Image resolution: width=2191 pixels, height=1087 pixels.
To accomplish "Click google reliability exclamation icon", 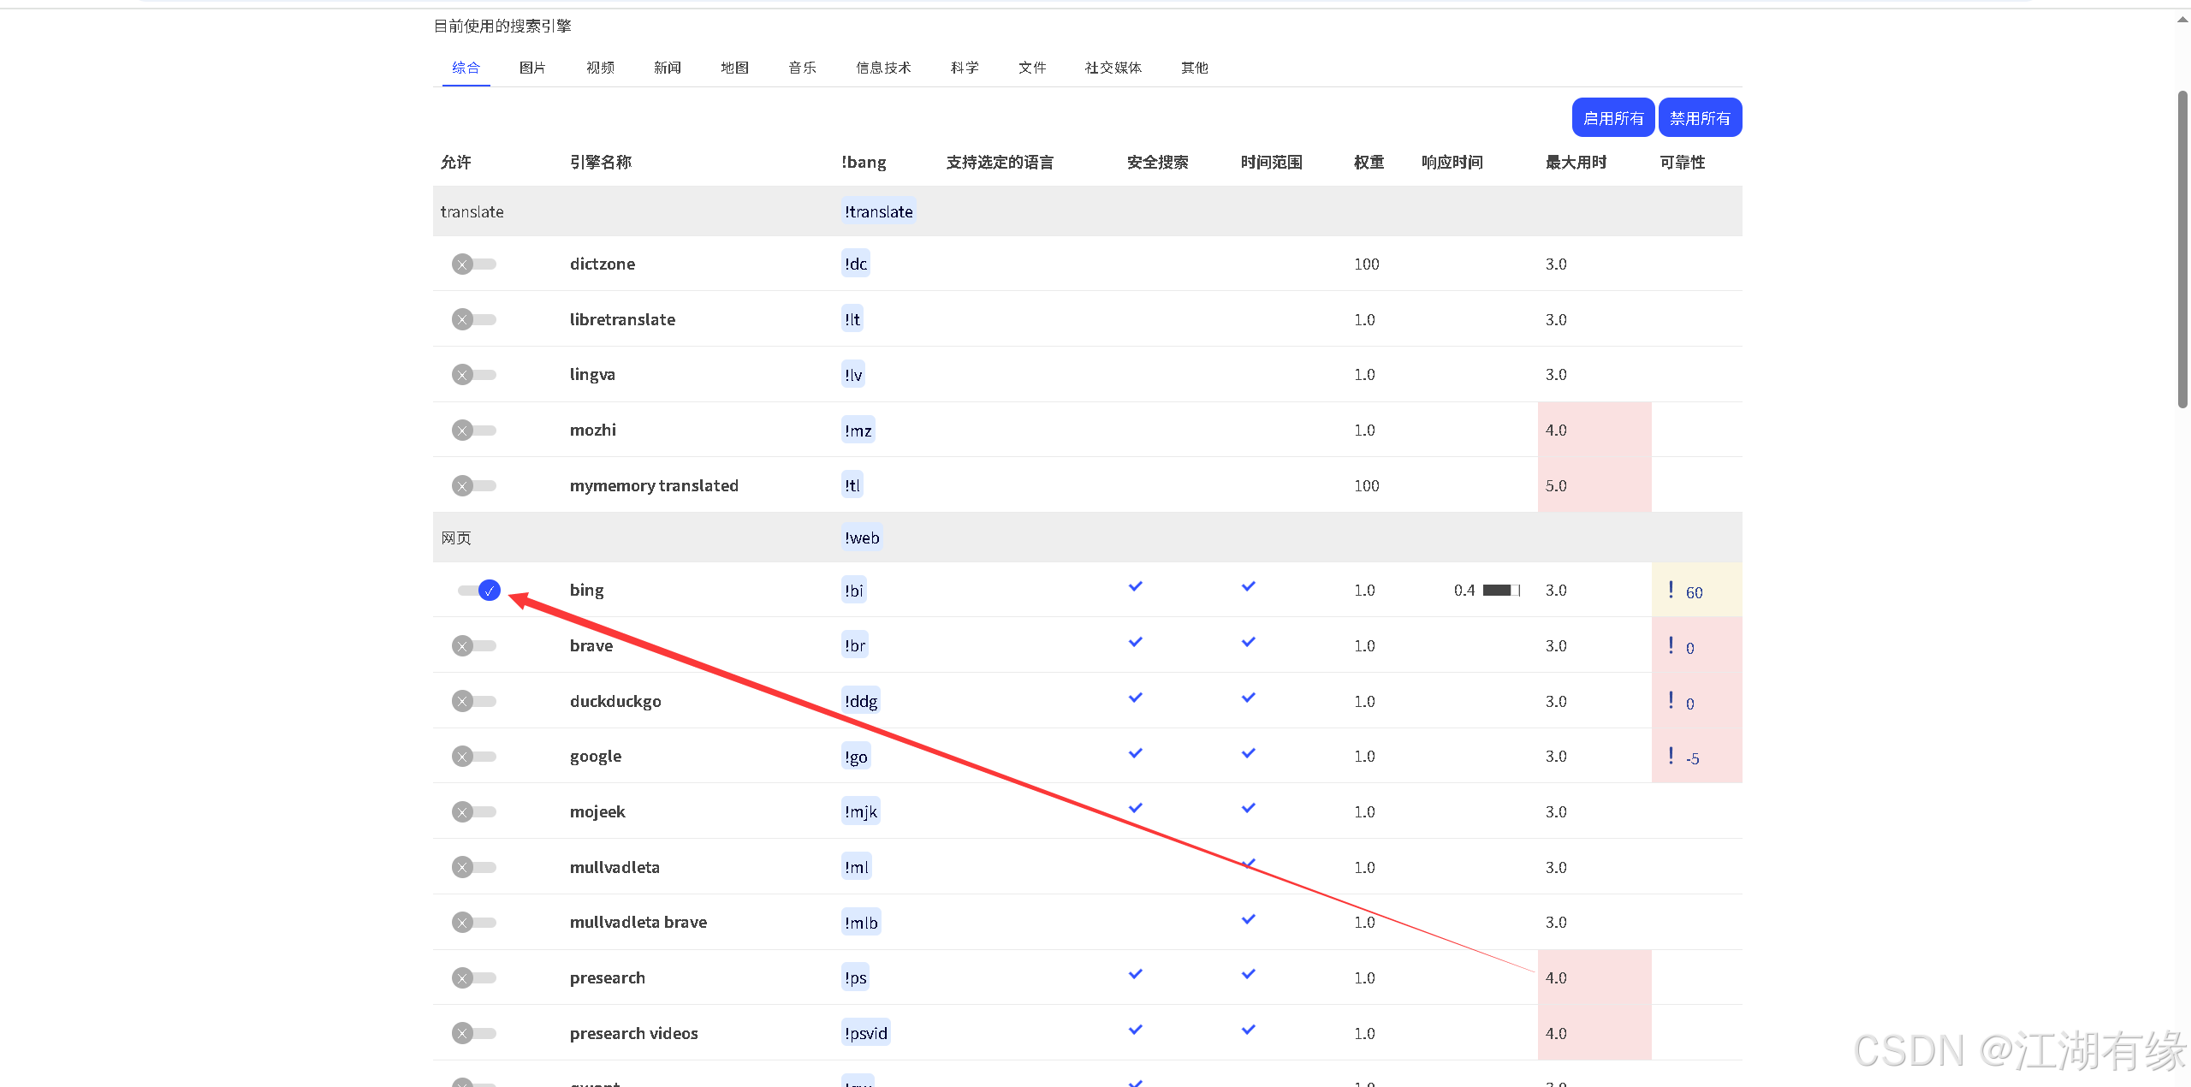I will point(1671,756).
